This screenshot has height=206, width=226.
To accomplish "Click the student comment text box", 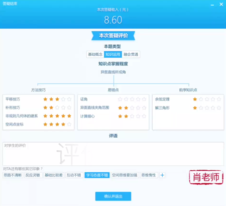I will coord(113,154).
